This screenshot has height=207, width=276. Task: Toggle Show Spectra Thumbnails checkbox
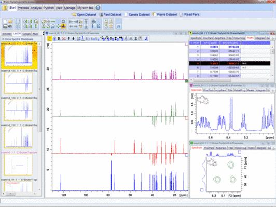pos(3,39)
